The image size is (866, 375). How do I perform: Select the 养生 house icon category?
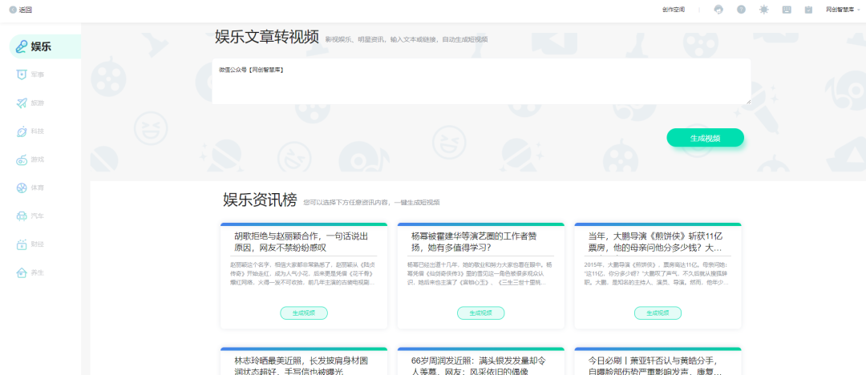click(x=32, y=272)
